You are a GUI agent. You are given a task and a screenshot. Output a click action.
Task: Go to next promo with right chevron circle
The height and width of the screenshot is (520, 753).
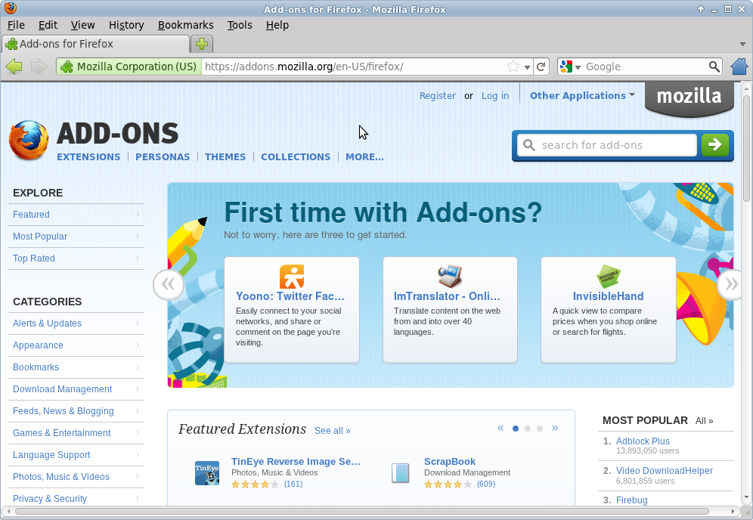point(731,285)
